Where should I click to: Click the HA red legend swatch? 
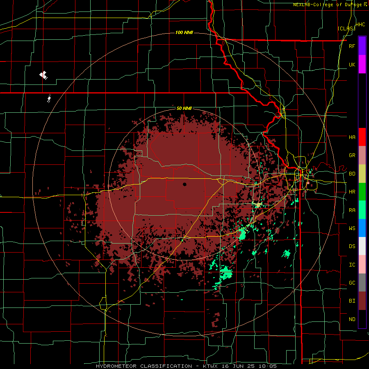coord(362,137)
